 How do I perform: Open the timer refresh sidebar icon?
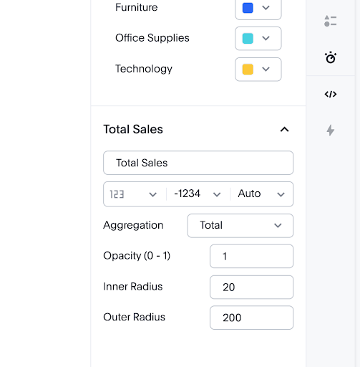click(x=331, y=57)
